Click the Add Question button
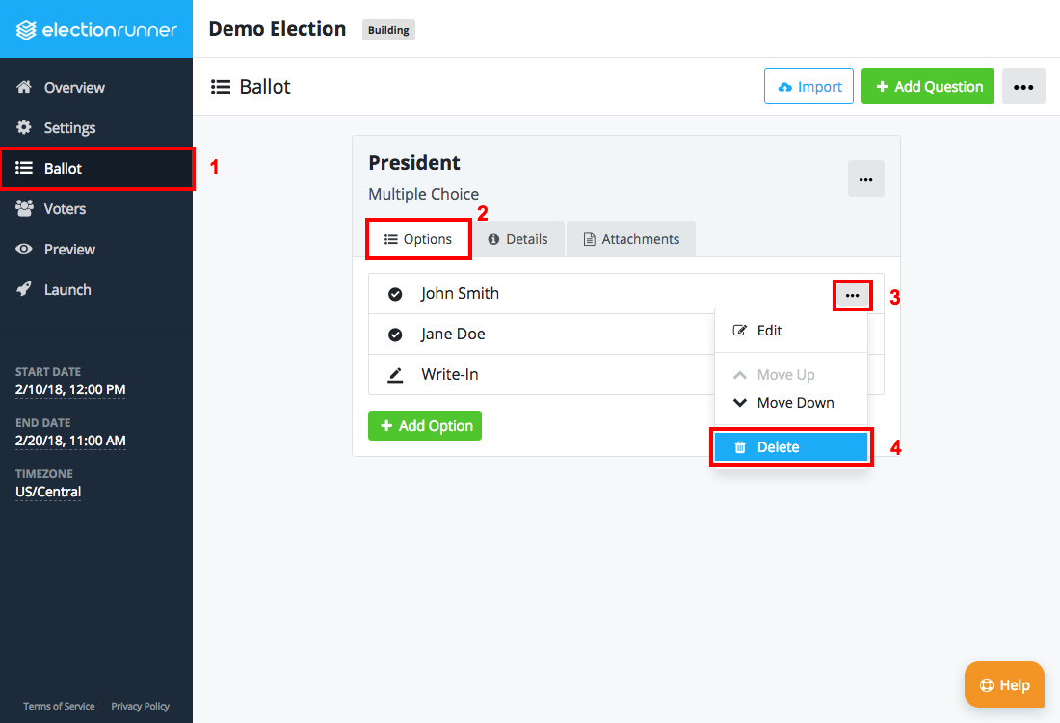Screen dimensions: 1060x723 [x=927, y=87]
